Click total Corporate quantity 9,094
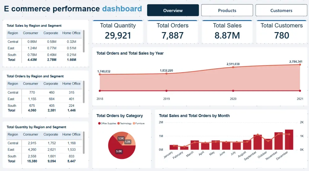The image size is (309, 171). coord(52,161)
